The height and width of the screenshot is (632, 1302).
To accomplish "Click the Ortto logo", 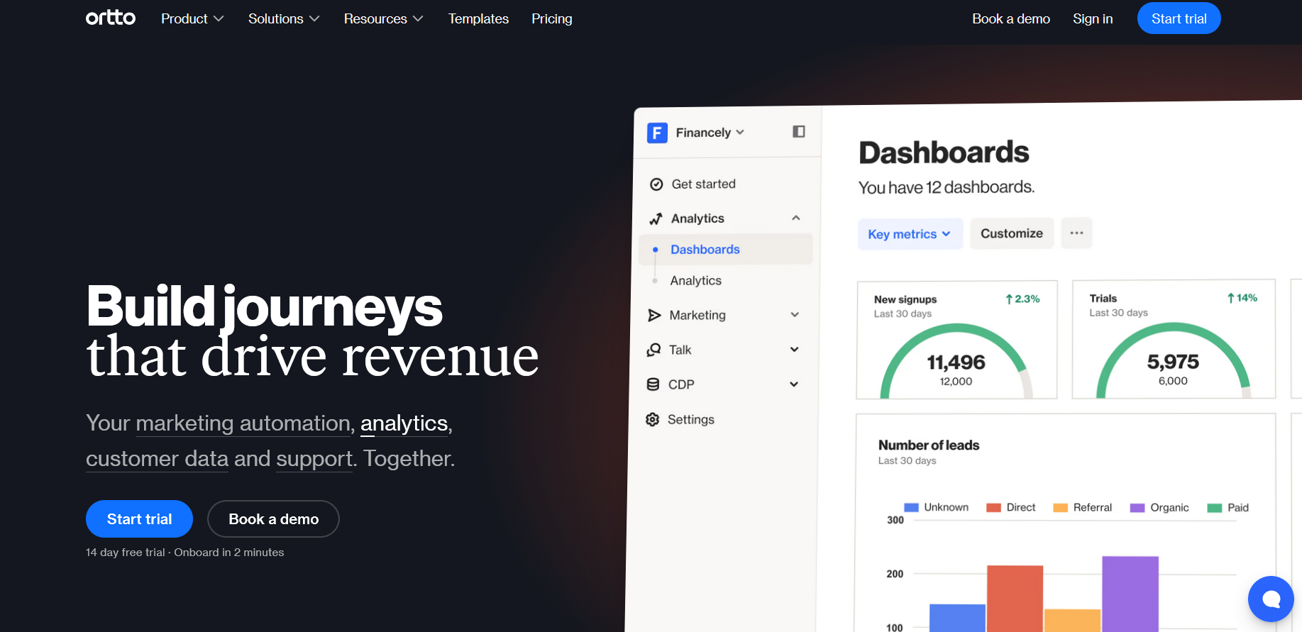I will point(111,18).
